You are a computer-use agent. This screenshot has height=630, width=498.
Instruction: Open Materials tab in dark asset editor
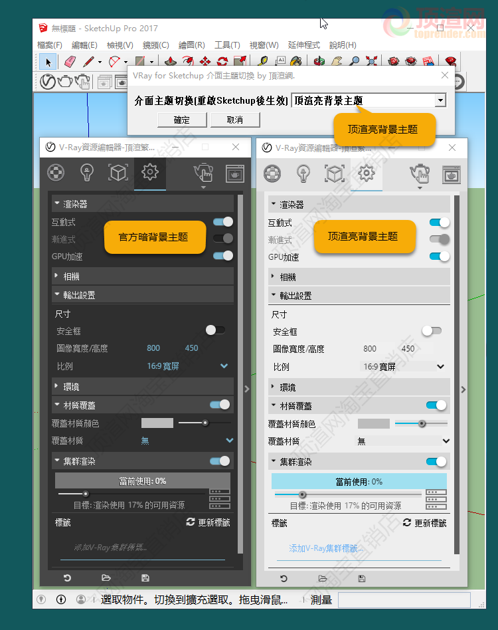click(x=56, y=173)
